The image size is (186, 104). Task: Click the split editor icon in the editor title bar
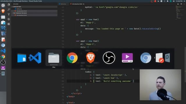(181, 4)
